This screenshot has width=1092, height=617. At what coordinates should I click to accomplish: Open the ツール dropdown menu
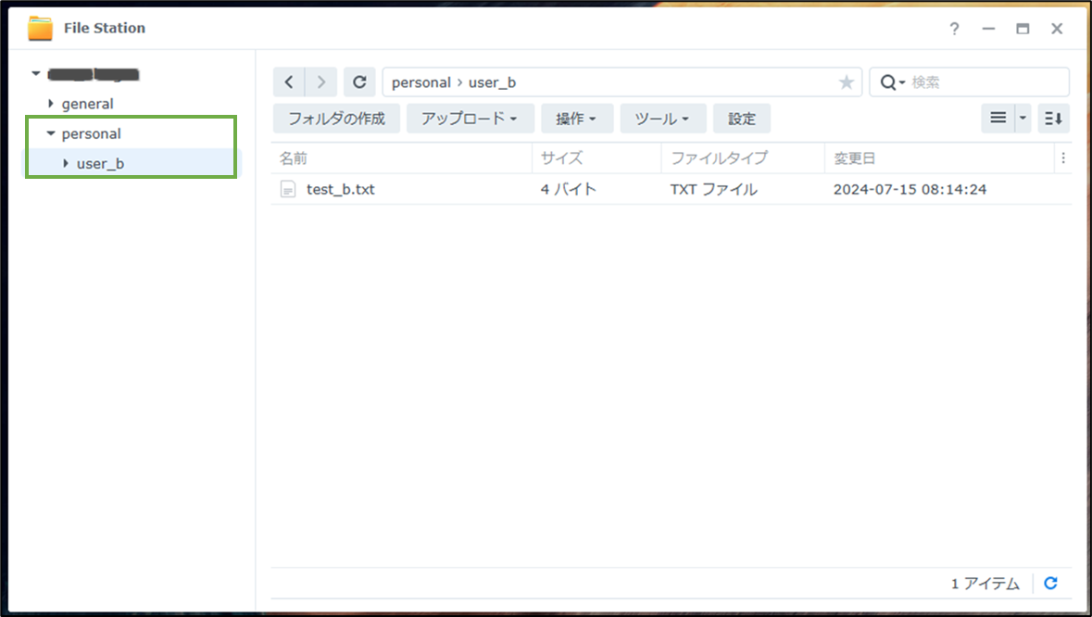[663, 119]
